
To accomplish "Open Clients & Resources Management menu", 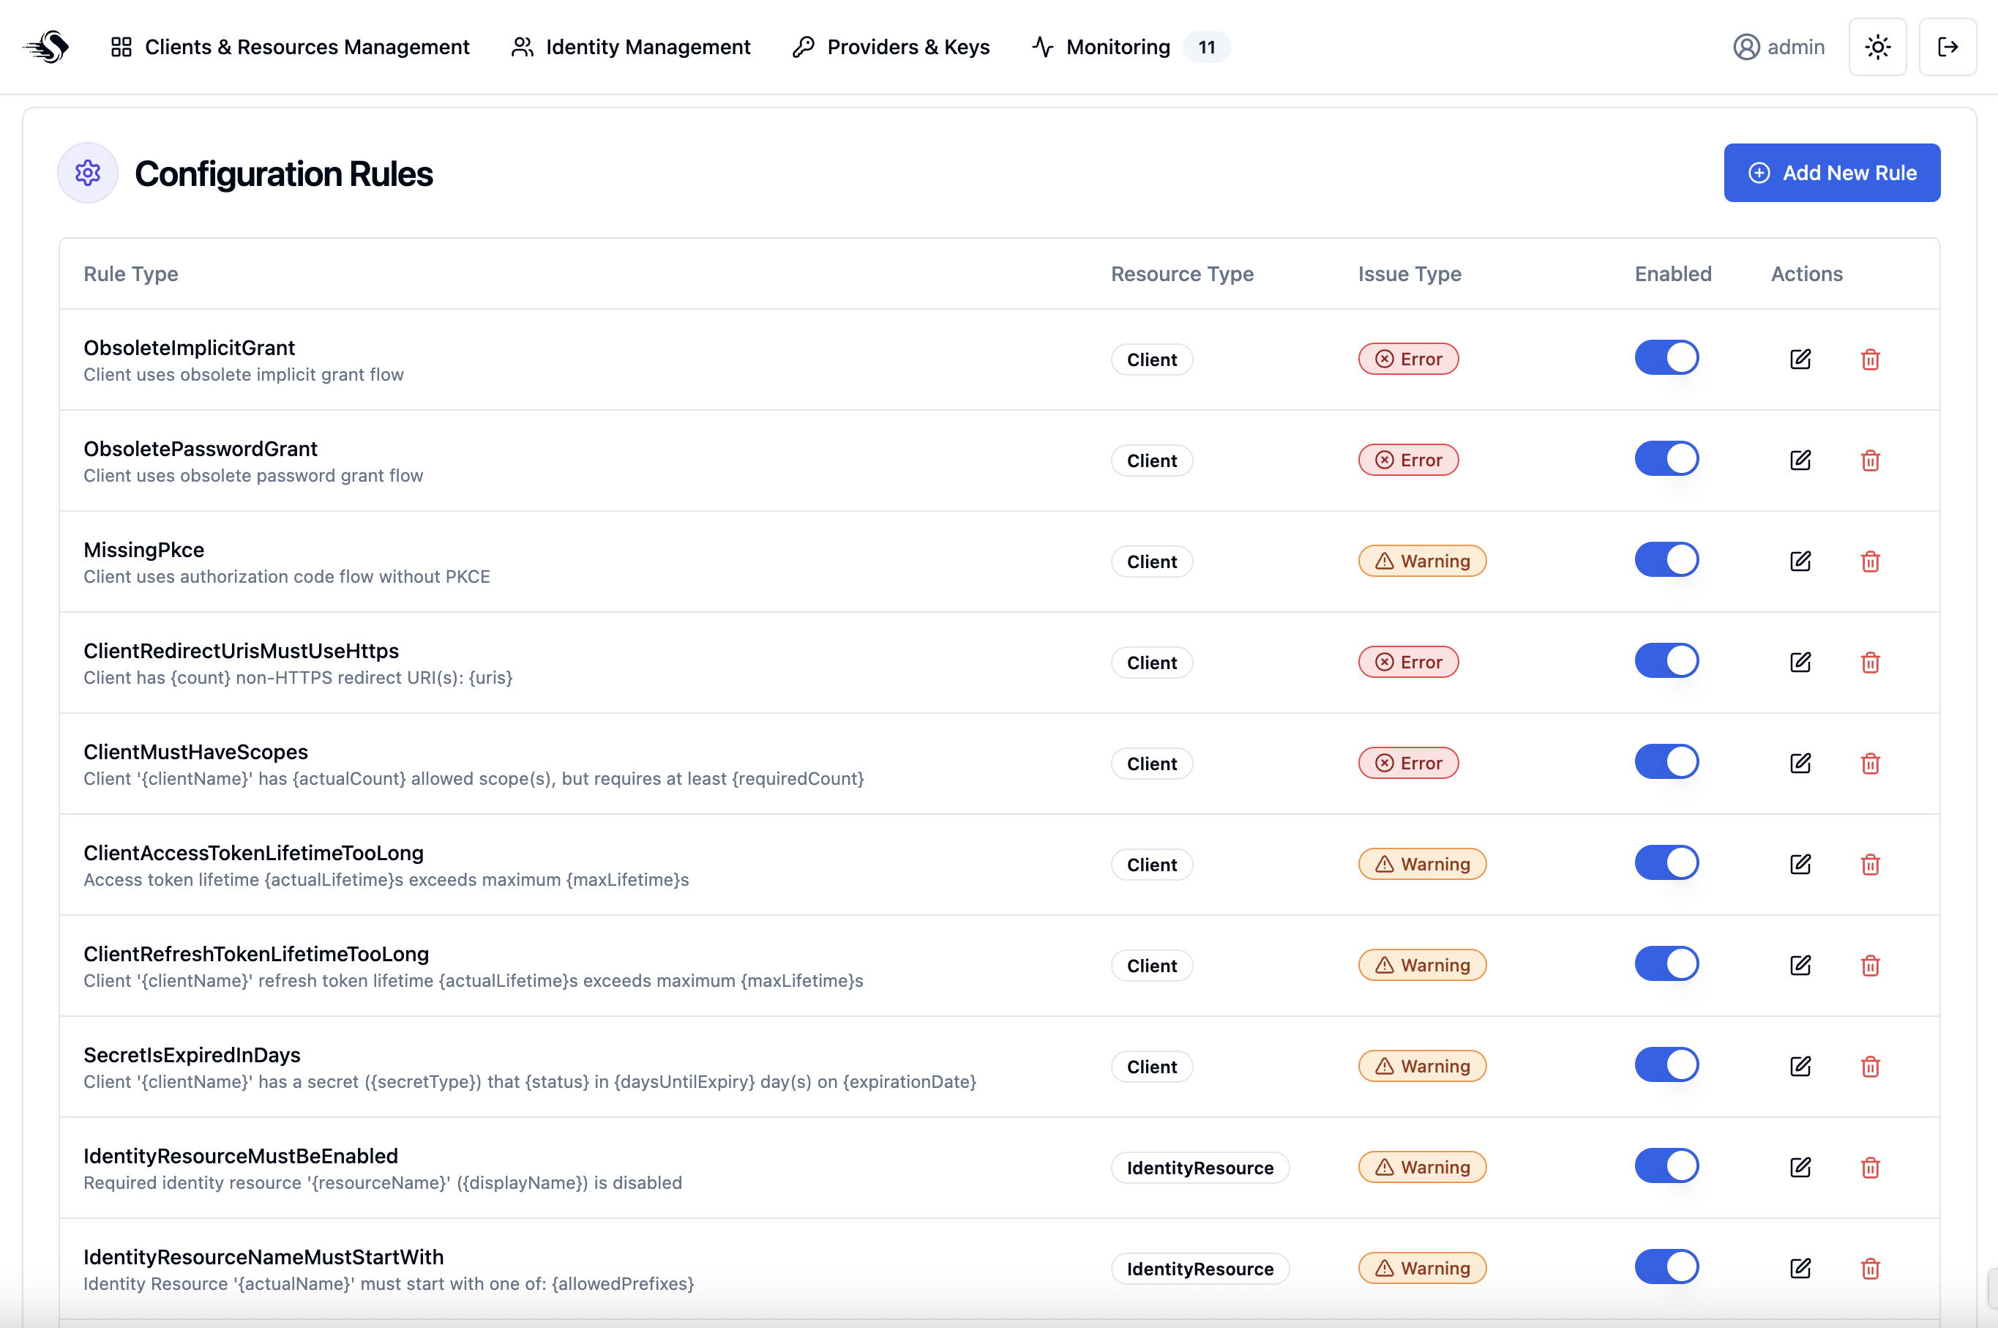I will coord(290,47).
